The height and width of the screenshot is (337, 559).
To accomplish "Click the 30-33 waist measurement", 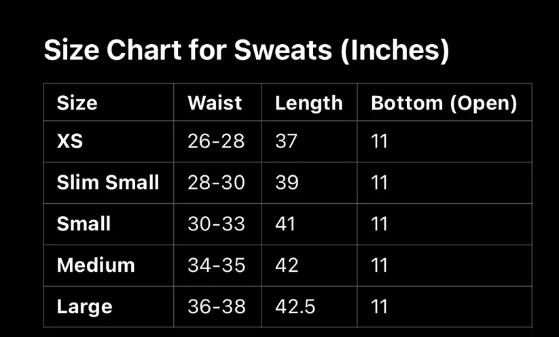I will click(216, 224).
